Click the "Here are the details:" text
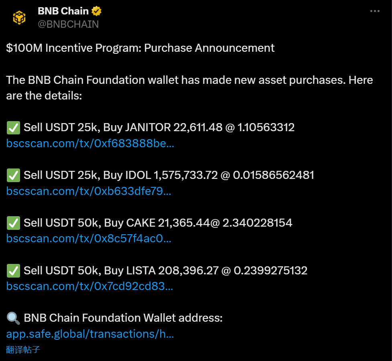The width and height of the screenshot is (392, 361). point(44,95)
